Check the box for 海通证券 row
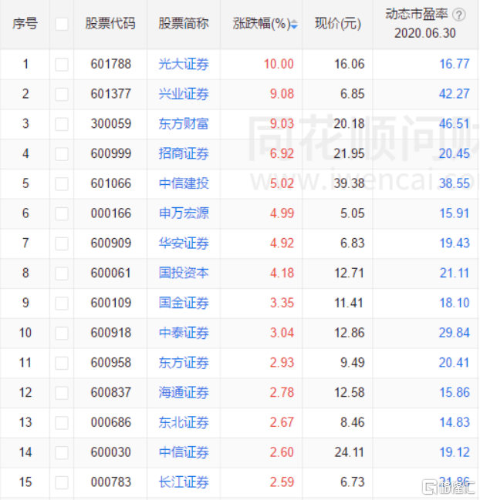480x500 pixels. [x=62, y=393]
